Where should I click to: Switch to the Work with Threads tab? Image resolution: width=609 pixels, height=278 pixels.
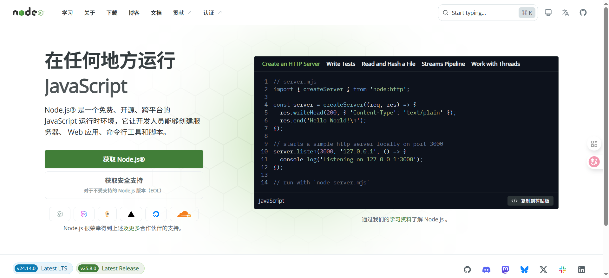pos(495,64)
